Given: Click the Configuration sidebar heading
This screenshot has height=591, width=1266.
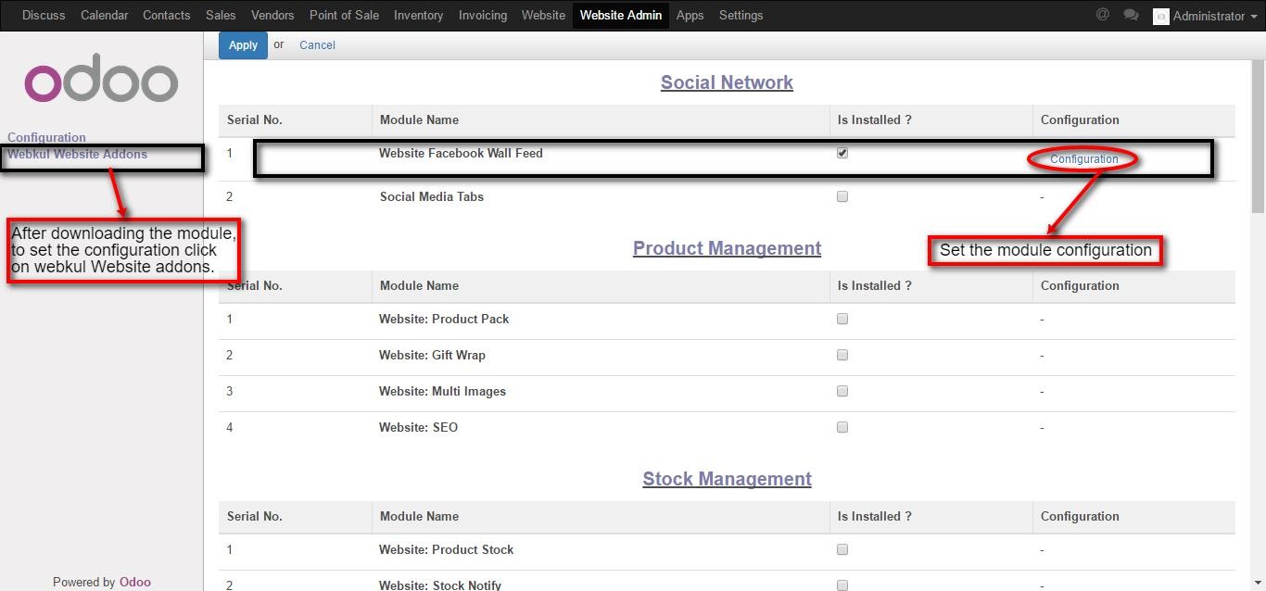Looking at the screenshot, I should pyautogui.click(x=46, y=137).
